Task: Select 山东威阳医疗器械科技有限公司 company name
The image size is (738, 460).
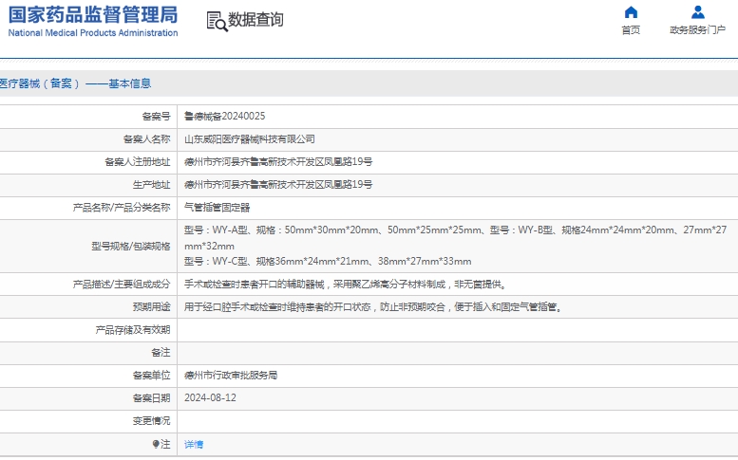Action: [x=250, y=139]
